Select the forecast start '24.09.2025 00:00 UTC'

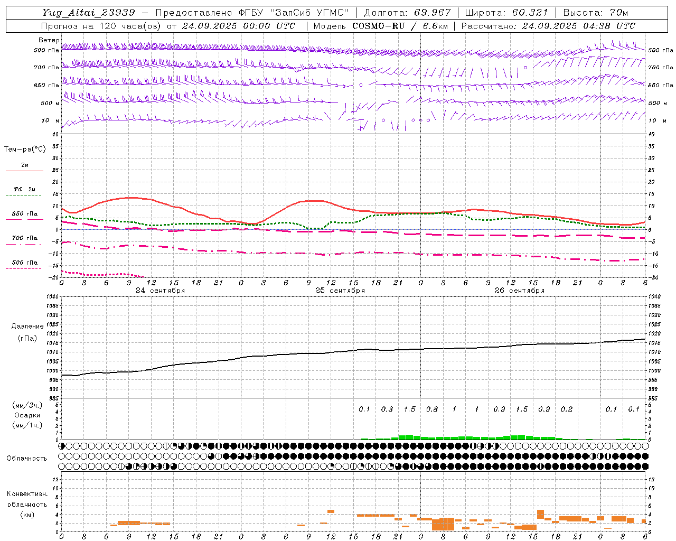click(239, 26)
